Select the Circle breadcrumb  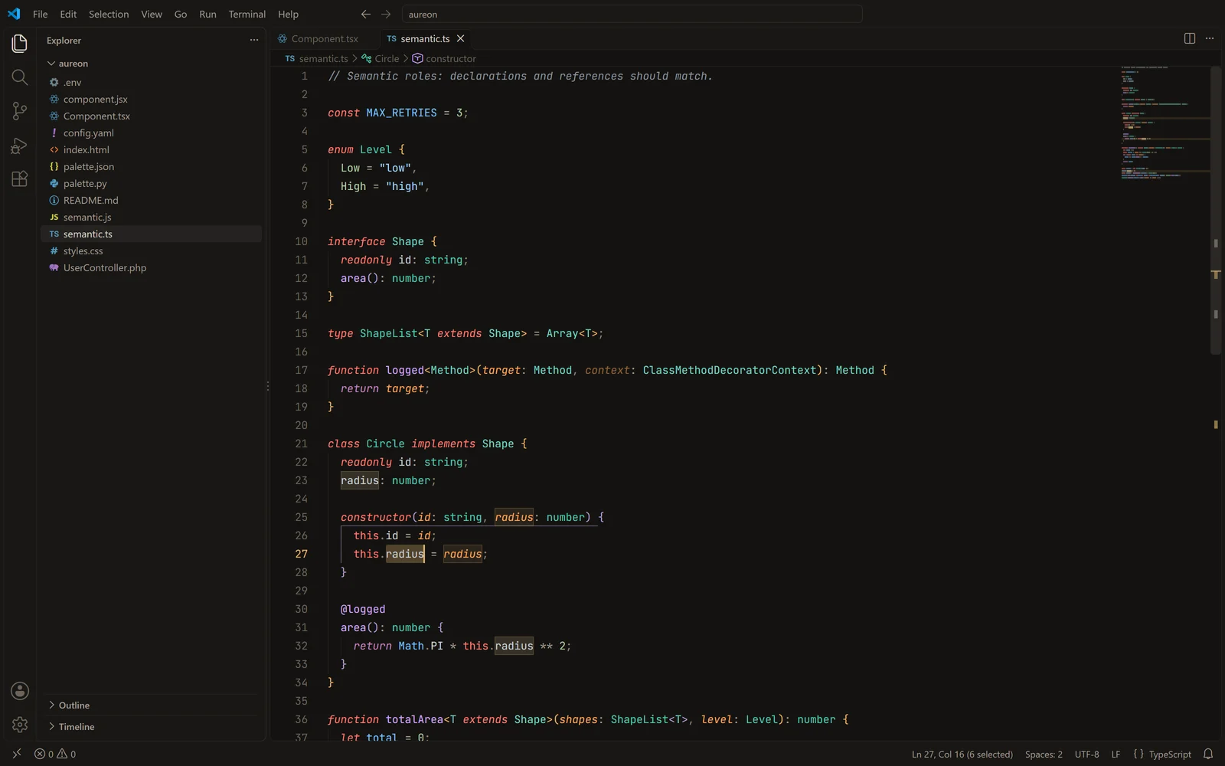coord(381,58)
